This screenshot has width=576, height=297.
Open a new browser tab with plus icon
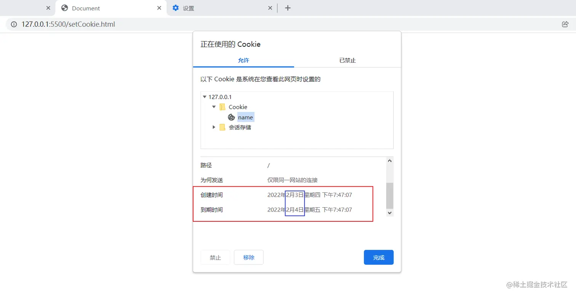coord(288,8)
